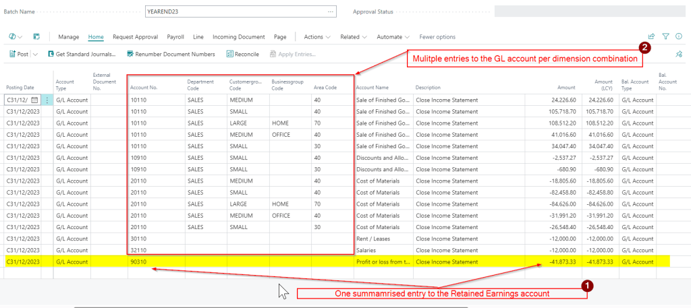Image resolution: width=691 pixels, height=308 pixels.
Task: Toggle the filter pane funnel icon
Action: click(x=665, y=36)
